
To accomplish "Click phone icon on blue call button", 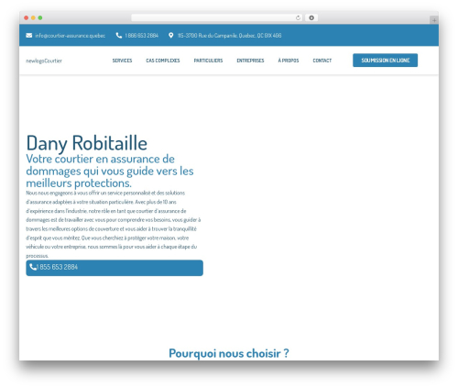I will tap(33, 267).
